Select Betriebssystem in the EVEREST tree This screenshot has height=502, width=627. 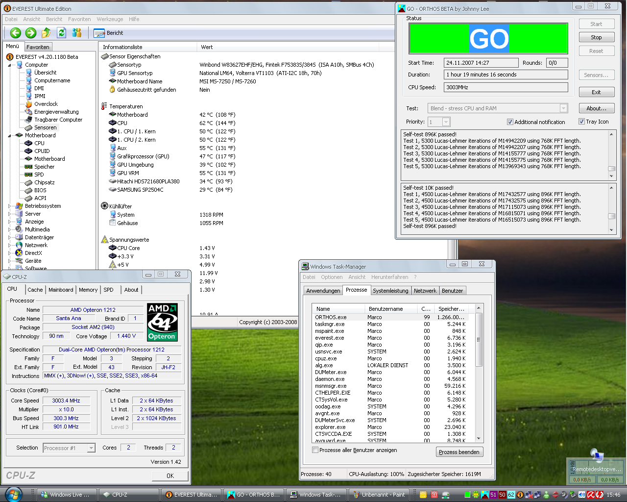(38, 206)
